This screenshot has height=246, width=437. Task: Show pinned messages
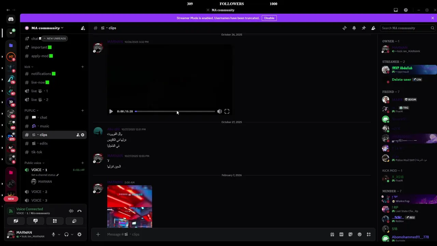(364, 28)
